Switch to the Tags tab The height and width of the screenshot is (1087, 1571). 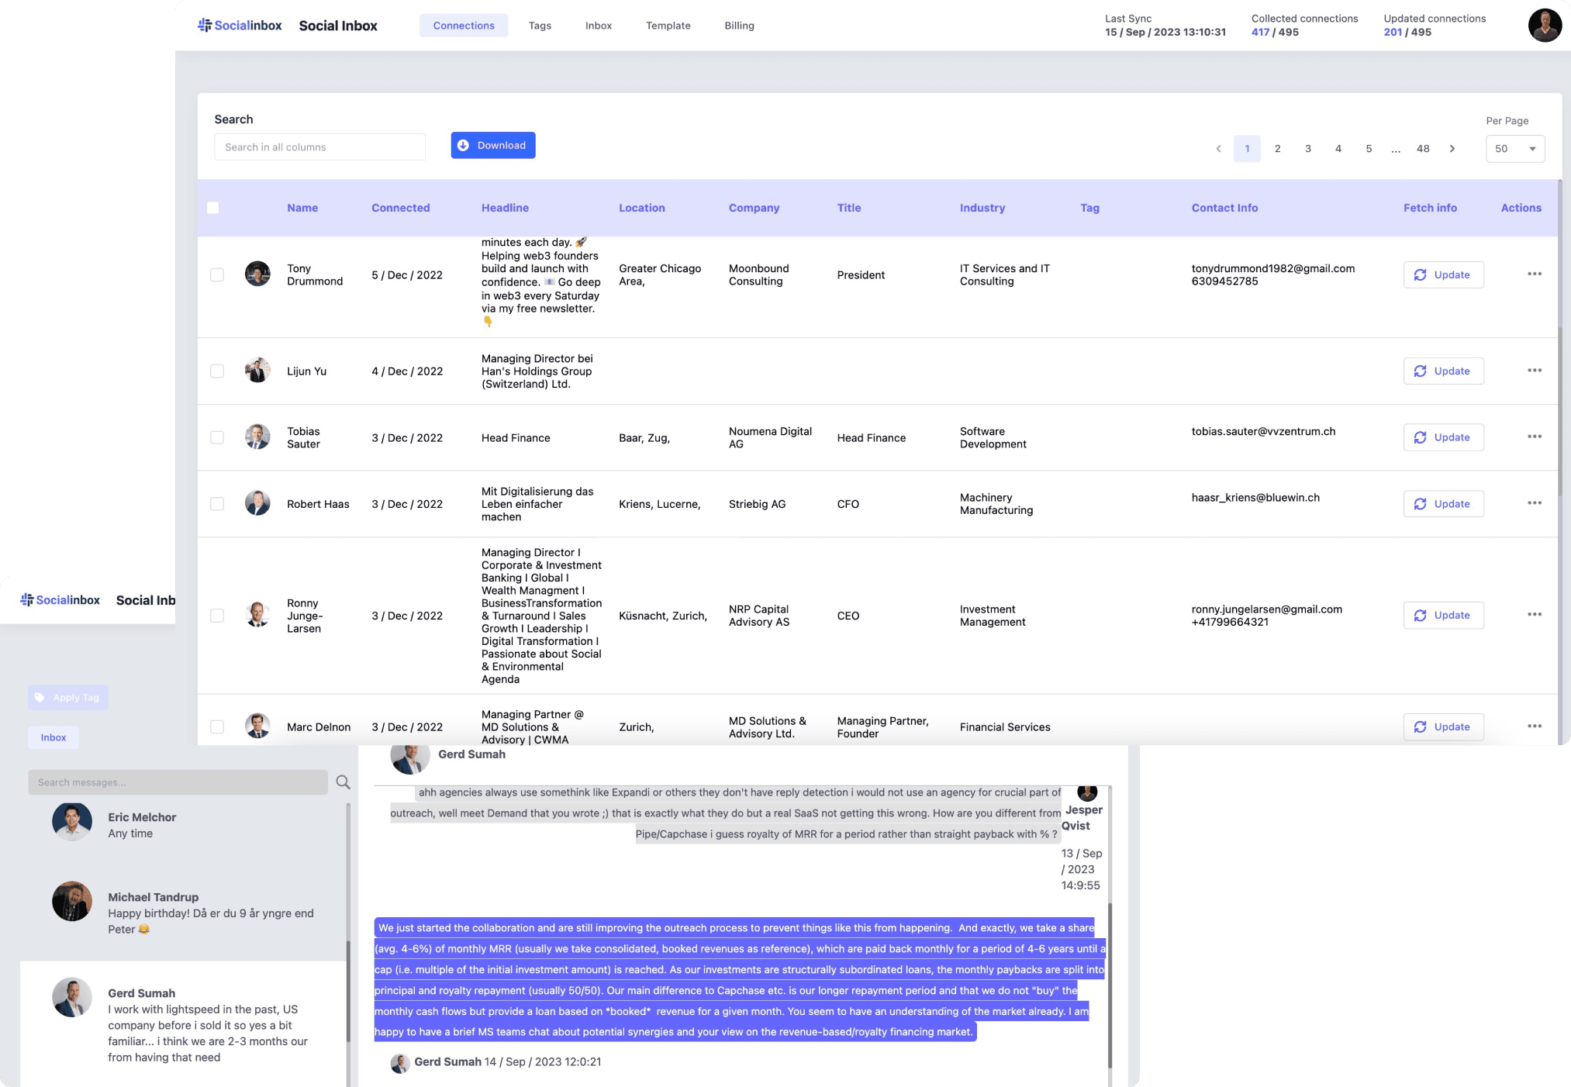(540, 26)
